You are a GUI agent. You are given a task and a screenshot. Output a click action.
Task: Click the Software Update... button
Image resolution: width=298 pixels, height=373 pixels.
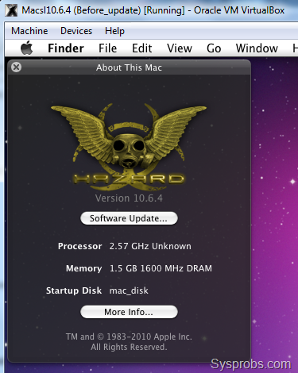pos(129,218)
